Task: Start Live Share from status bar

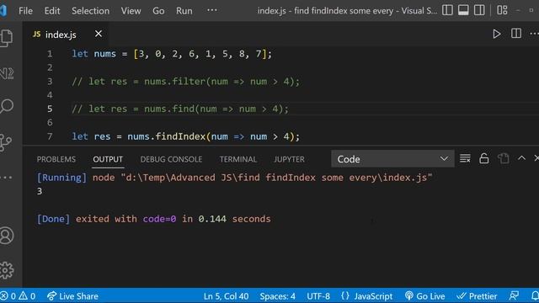Action: pos(72,295)
